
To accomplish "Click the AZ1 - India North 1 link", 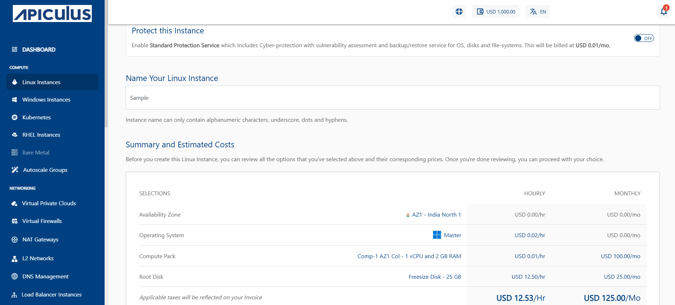I will point(436,214).
